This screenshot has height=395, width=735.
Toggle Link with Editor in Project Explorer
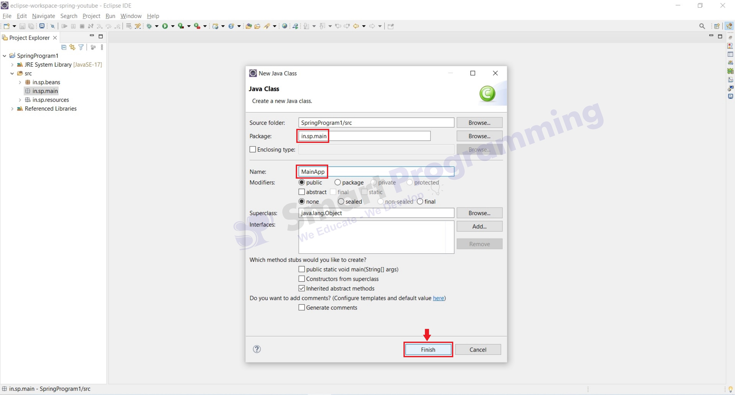(72, 47)
